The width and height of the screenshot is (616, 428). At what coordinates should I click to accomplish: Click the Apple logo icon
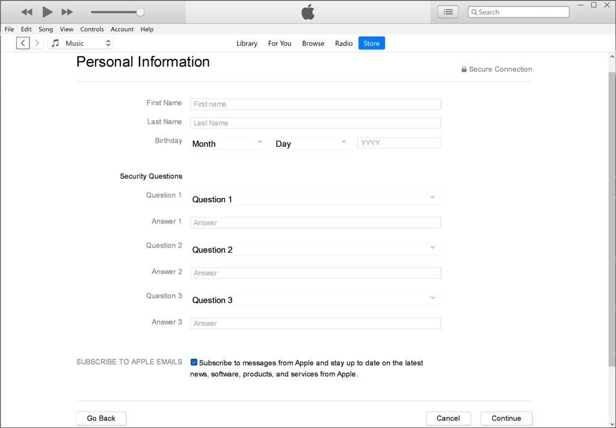pos(308,12)
